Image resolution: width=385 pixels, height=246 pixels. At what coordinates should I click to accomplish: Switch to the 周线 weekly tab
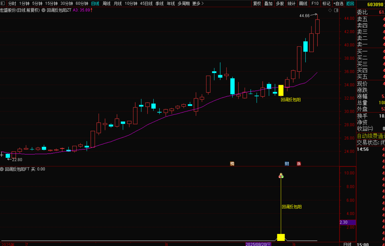click(106, 3)
